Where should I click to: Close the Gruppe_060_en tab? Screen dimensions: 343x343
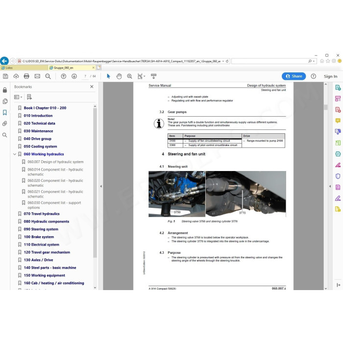(x=94, y=68)
